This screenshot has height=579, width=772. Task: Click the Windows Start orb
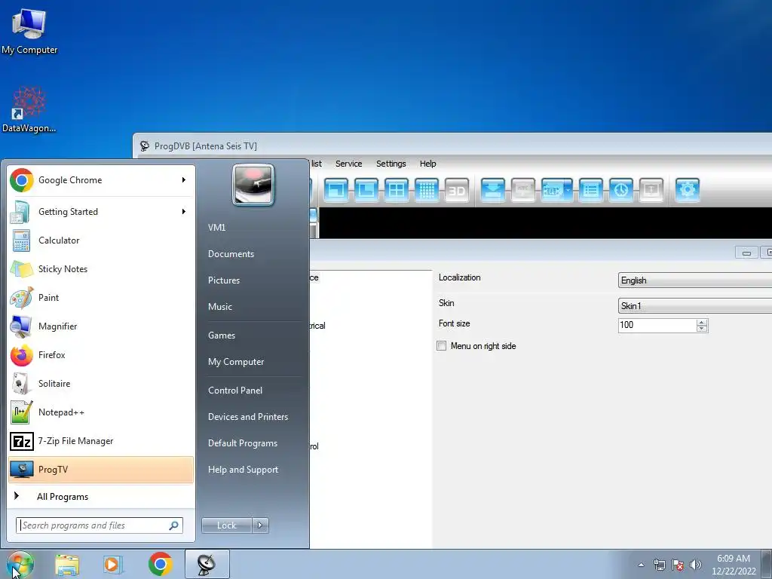pyautogui.click(x=20, y=564)
